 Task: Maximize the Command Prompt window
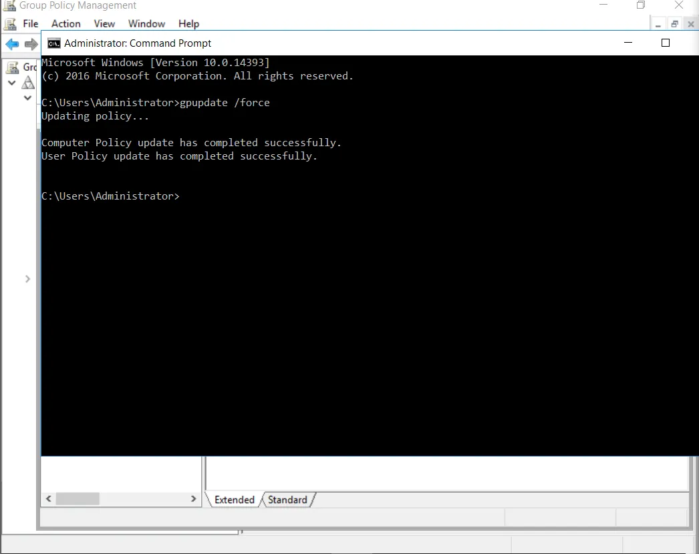[x=666, y=43]
